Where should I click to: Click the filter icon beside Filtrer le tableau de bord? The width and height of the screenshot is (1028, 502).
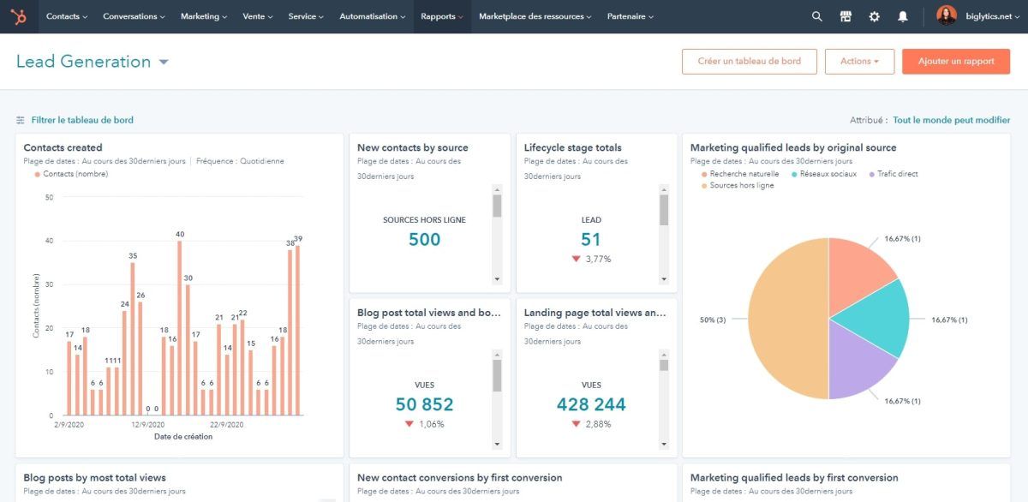tap(20, 120)
